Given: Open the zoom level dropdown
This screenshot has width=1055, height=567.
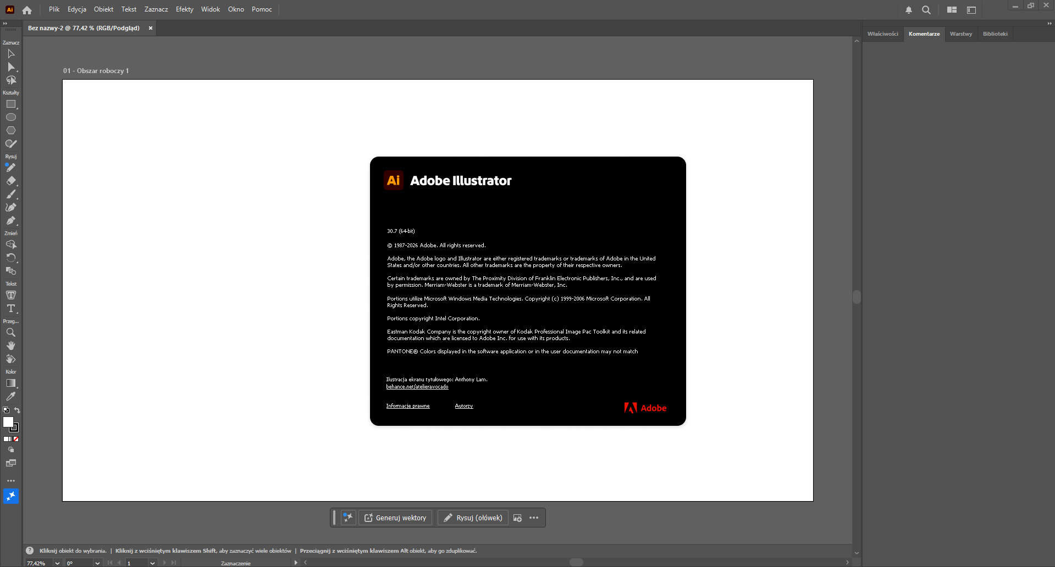Looking at the screenshot, I should (57, 563).
